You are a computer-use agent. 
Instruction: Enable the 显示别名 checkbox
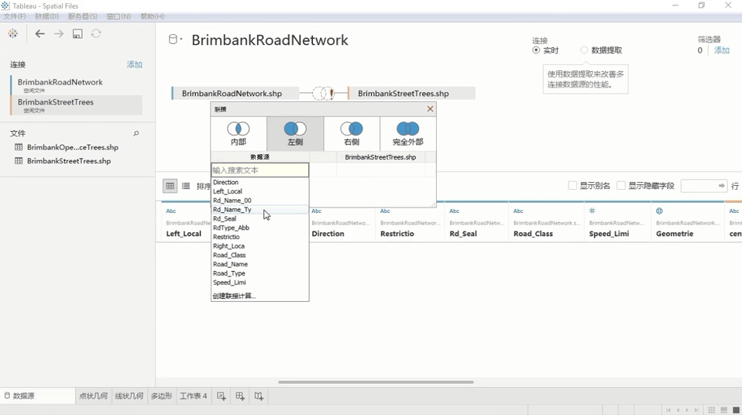tap(572, 186)
